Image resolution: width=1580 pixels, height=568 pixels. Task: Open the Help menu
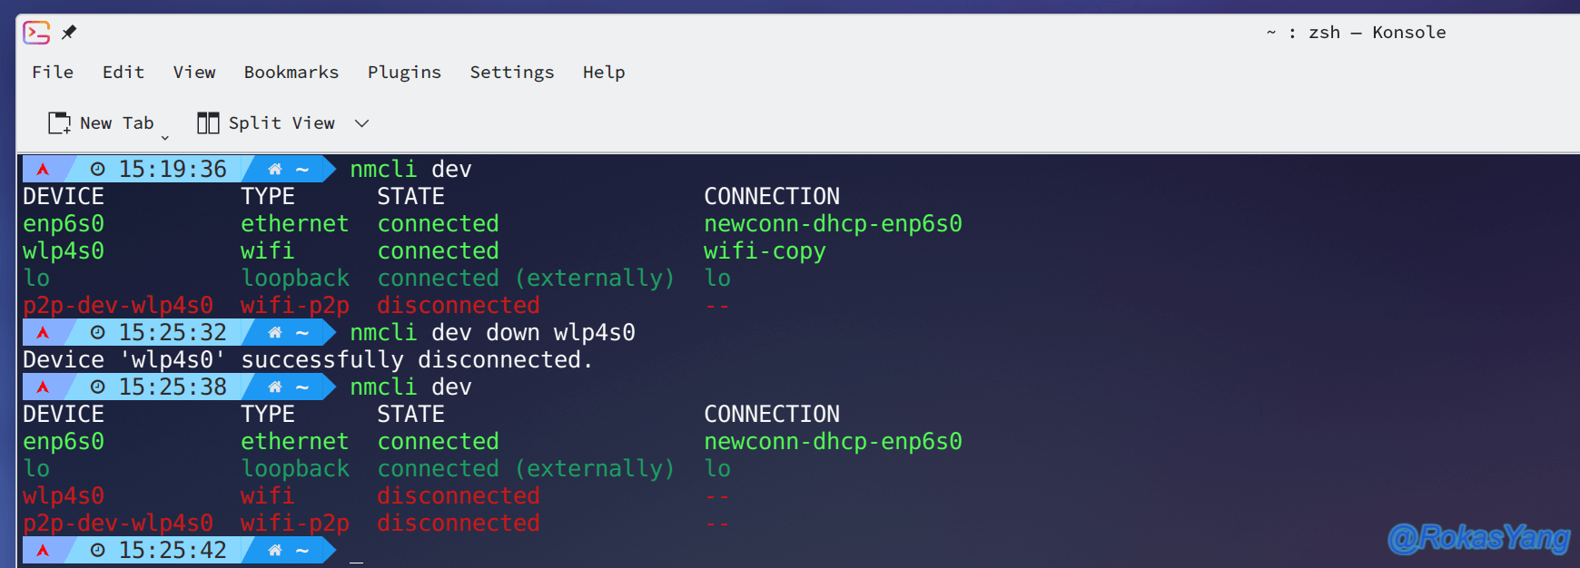[x=604, y=72]
